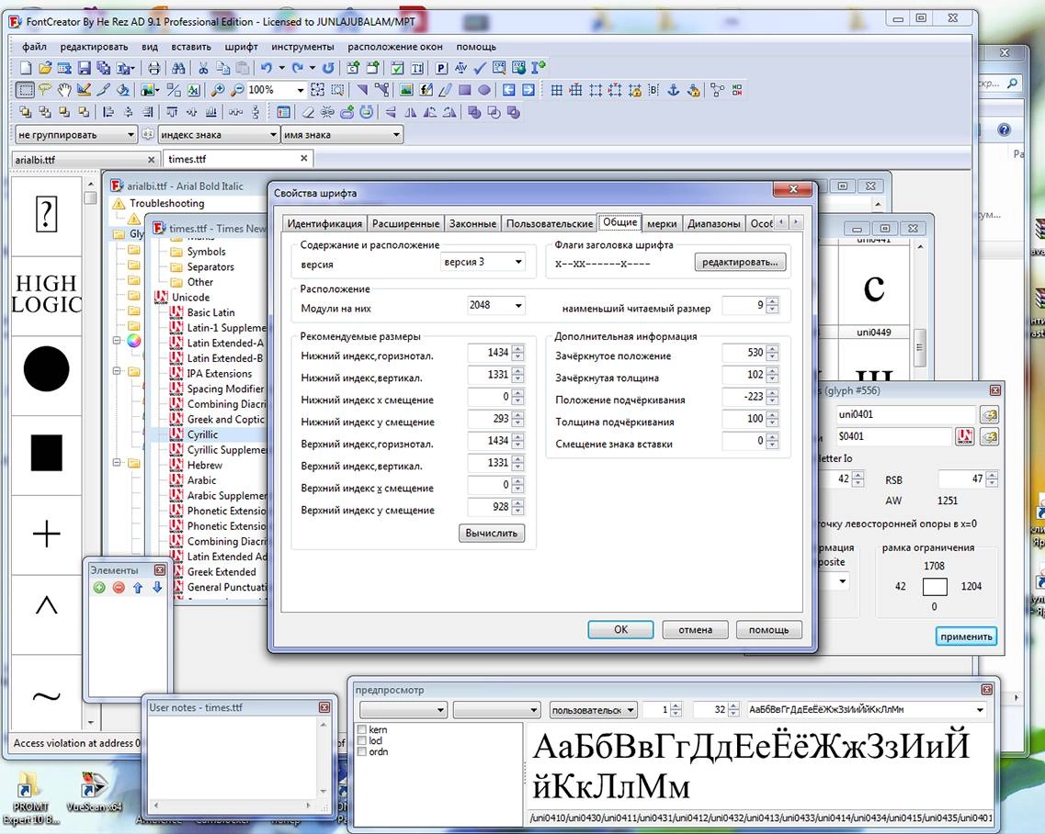Click OK in font properties dialog
The image size is (1045, 834).
point(620,629)
